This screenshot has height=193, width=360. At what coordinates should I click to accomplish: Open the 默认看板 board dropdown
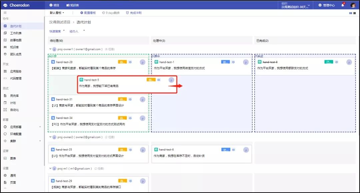click(x=57, y=13)
